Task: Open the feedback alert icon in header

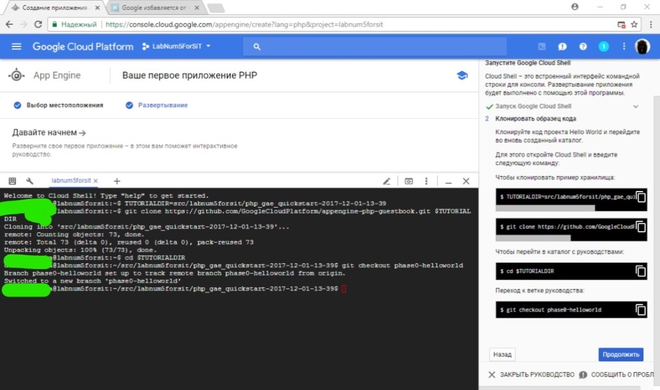Action: [x=562, y=46]
